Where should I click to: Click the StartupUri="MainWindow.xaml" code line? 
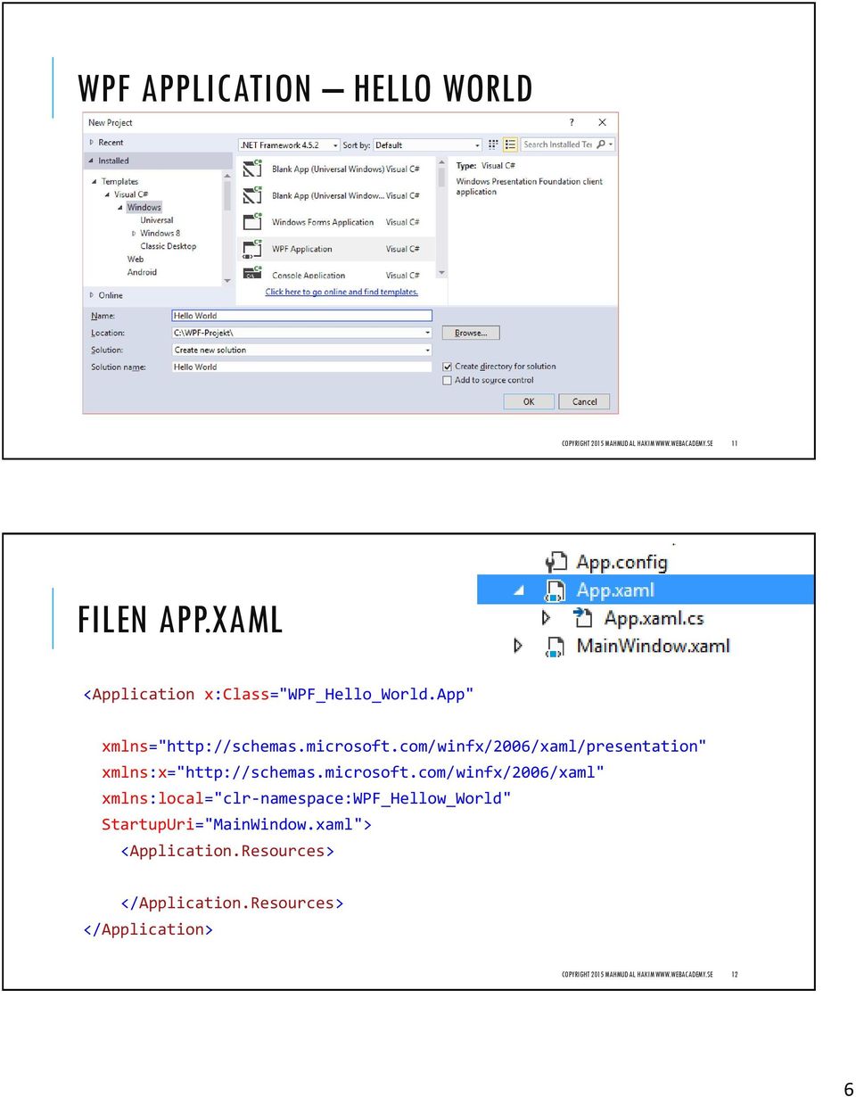click(236, 824)
